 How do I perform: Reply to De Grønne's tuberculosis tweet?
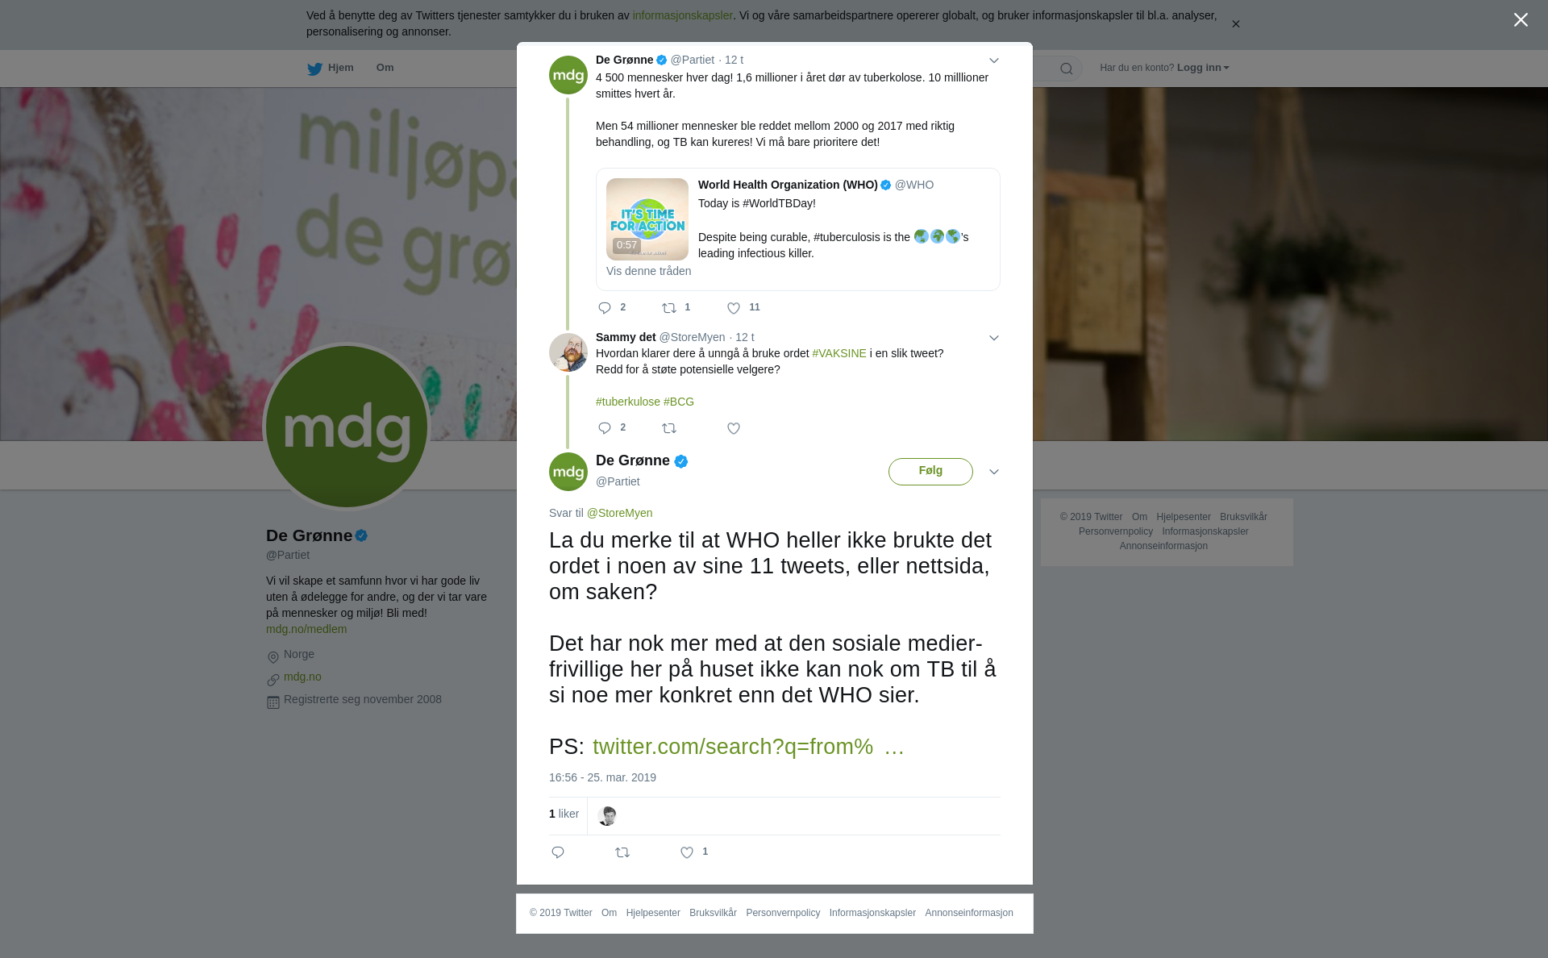tap(605, 308)
